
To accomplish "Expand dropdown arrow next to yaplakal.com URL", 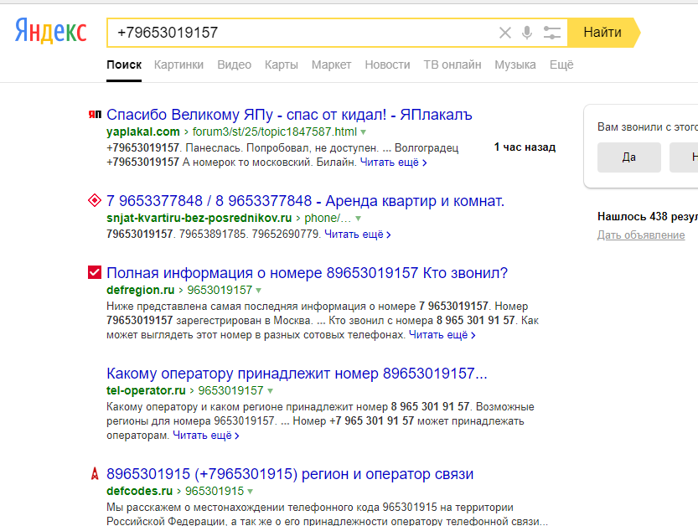I will pos(364,132).
